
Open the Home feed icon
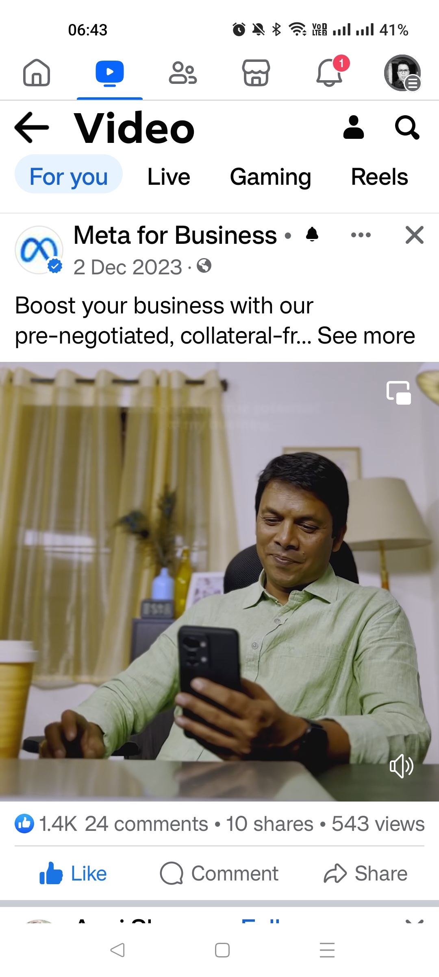[37, 73]
